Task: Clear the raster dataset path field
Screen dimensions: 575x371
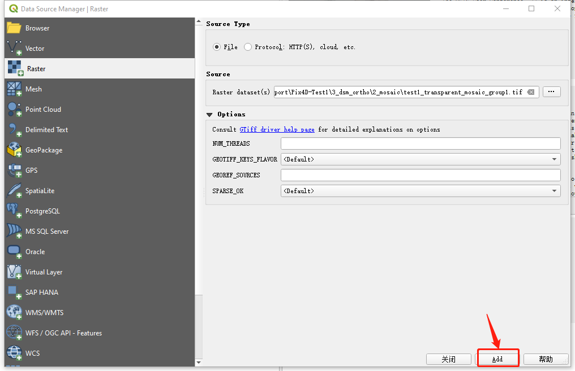Action: [531, 92]
